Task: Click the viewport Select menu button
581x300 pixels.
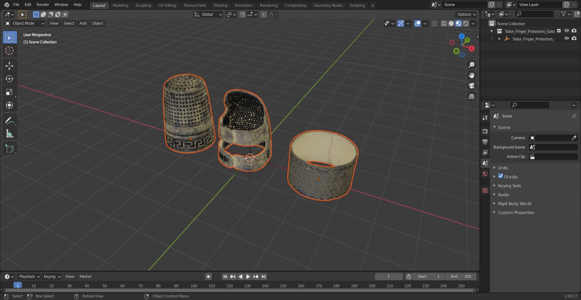Action: tap(69, 23)
